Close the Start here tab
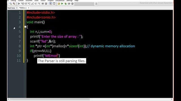 click(x=17, y=8)
